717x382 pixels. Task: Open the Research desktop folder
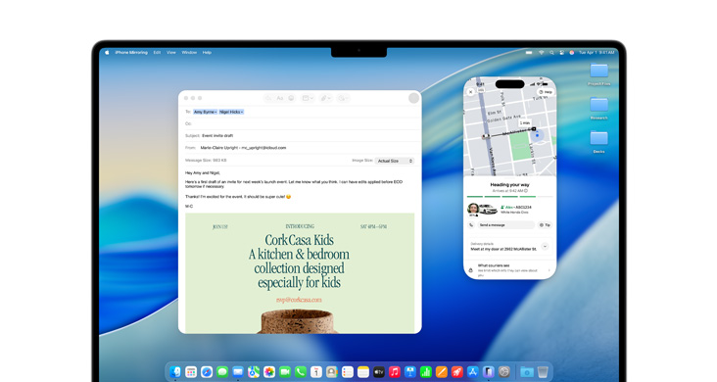pos(599,108)
